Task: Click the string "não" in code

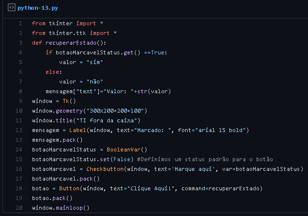Action: tap(95, 82)
